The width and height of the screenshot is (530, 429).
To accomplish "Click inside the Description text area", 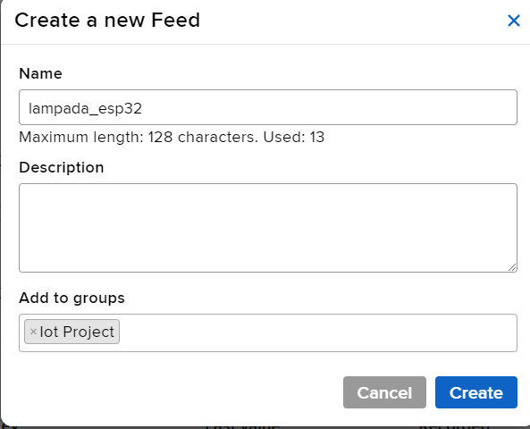I will tap(268, 228).
